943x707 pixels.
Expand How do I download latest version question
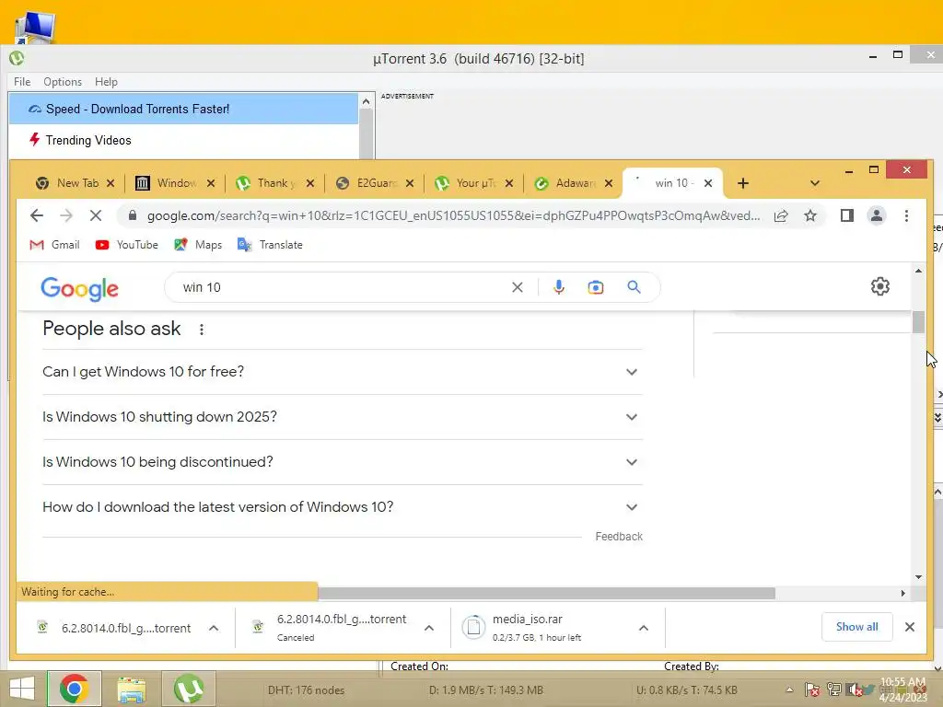pyautogui.click(x=343, y=507)
